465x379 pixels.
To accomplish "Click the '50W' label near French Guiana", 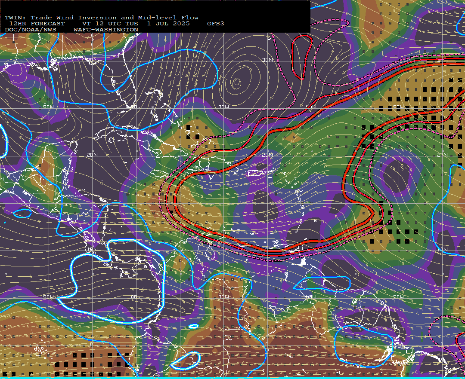I will point(398,297).
